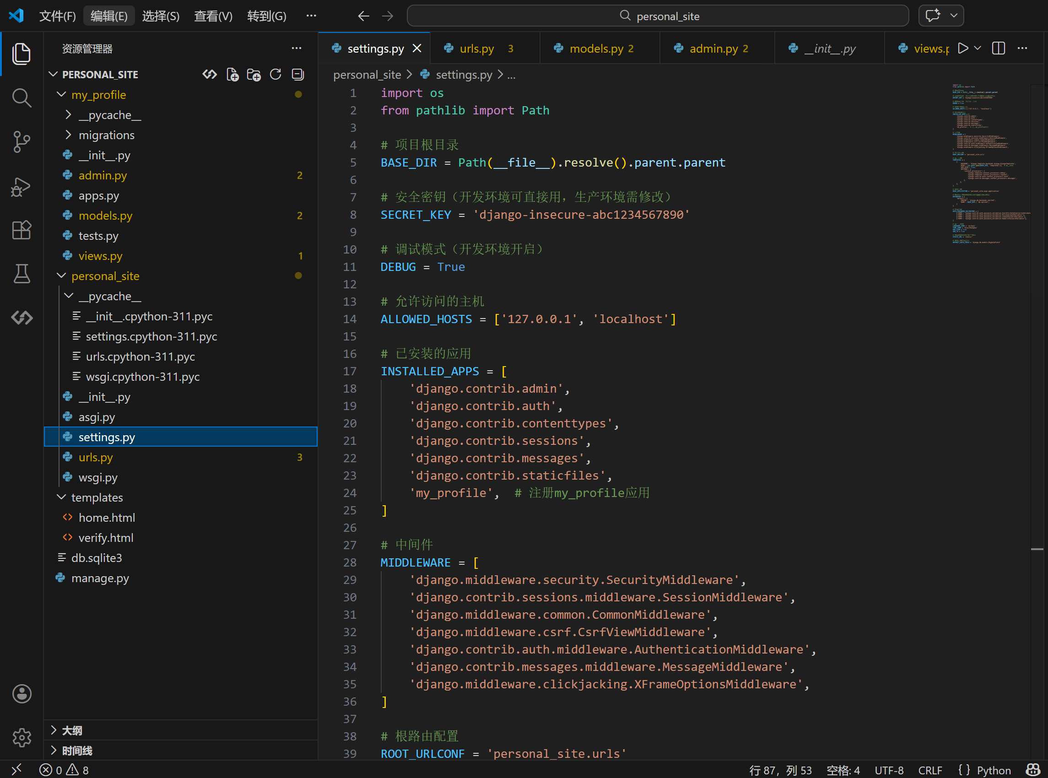Open the Manage settings gear
This screenshot has height=778, width=1048.
[21, 737]
